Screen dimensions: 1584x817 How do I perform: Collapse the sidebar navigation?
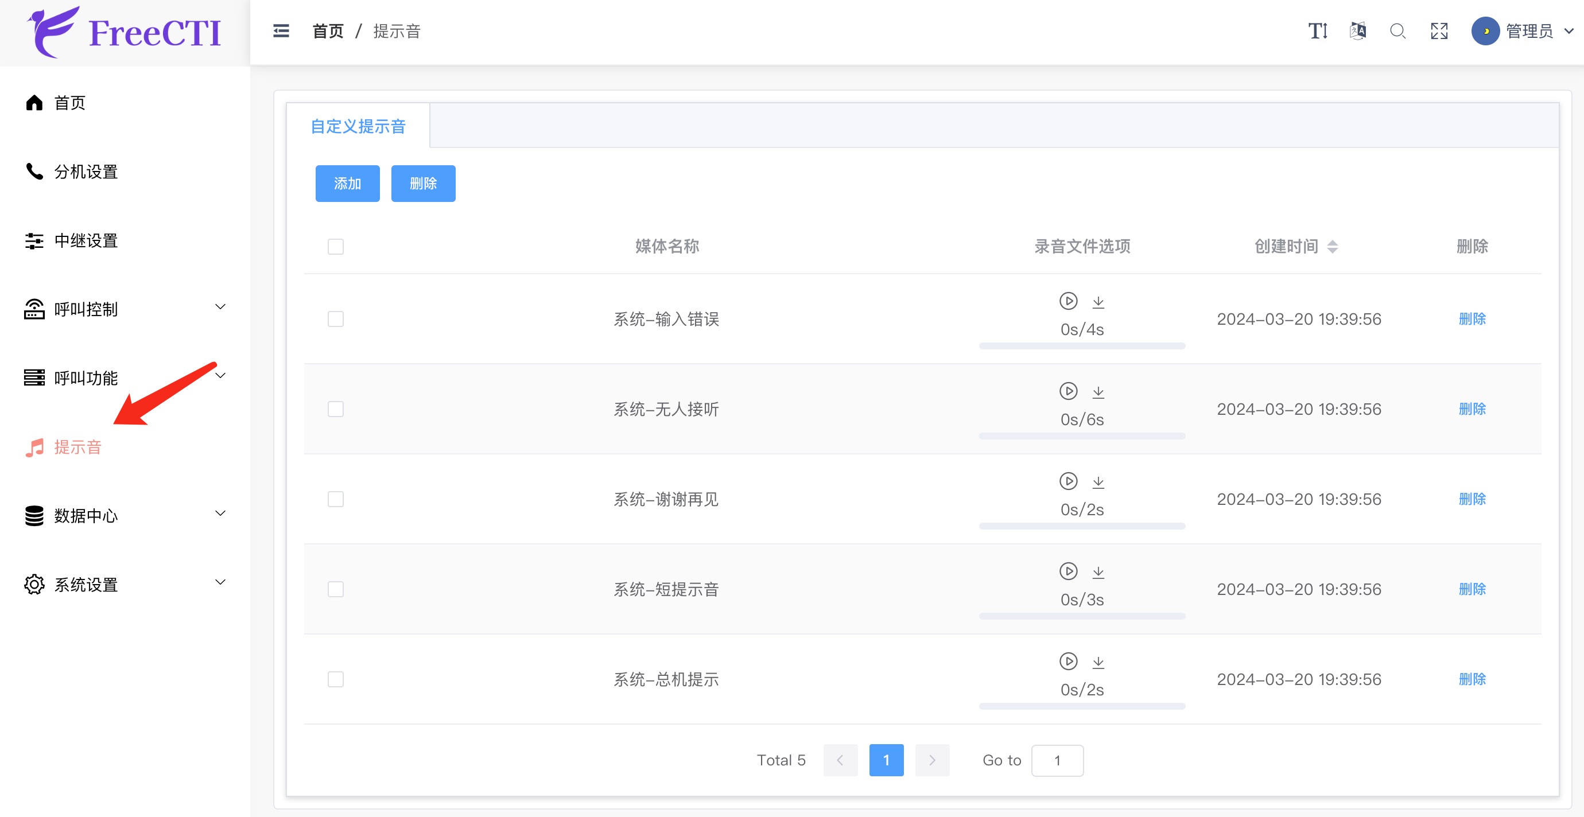[x=281, y=31]
